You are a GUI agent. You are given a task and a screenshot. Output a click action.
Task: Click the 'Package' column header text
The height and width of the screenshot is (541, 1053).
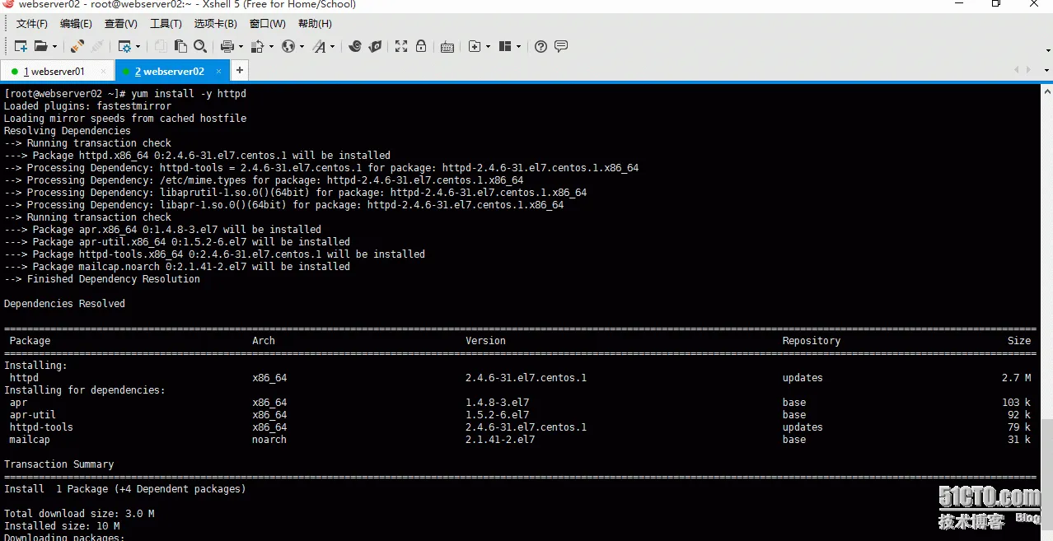(x=30, y=341)
